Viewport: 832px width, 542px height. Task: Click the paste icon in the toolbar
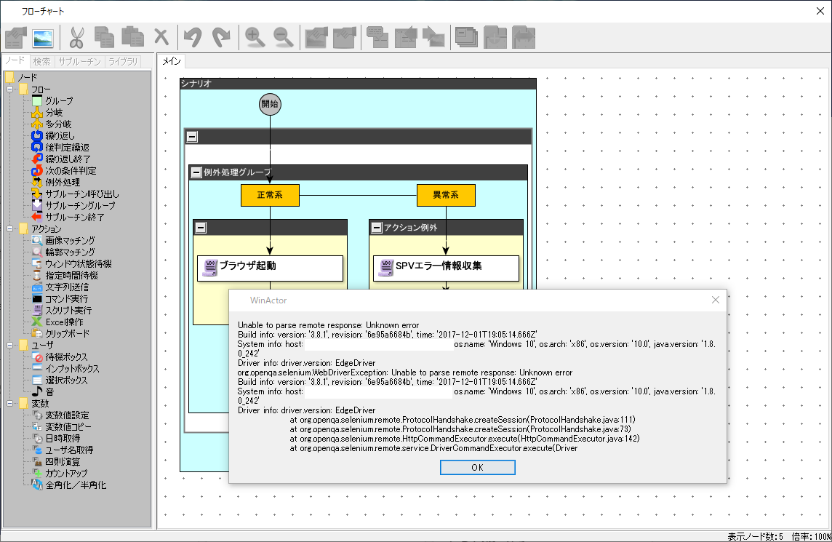click(133, 37)
